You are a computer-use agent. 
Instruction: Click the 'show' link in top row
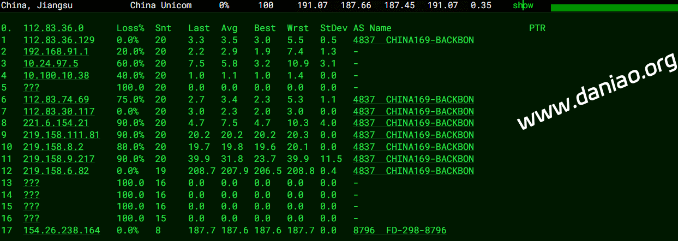[522, 5]
